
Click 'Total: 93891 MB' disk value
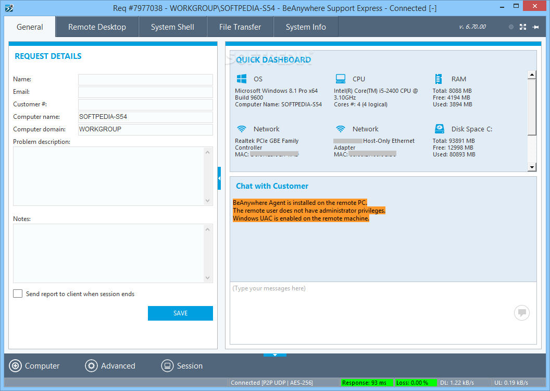click(454, 141)
